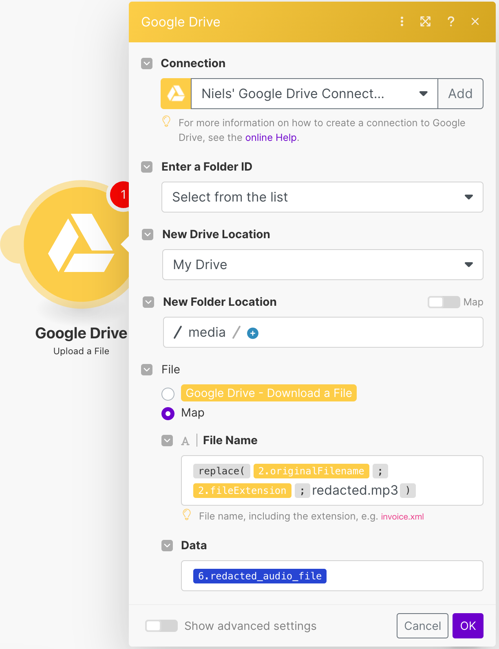Viewport: 499px width, 649px height.
Task: Open the connection dropdown 'Niels' Google Drive Connect...'
Action: (314, 94)
